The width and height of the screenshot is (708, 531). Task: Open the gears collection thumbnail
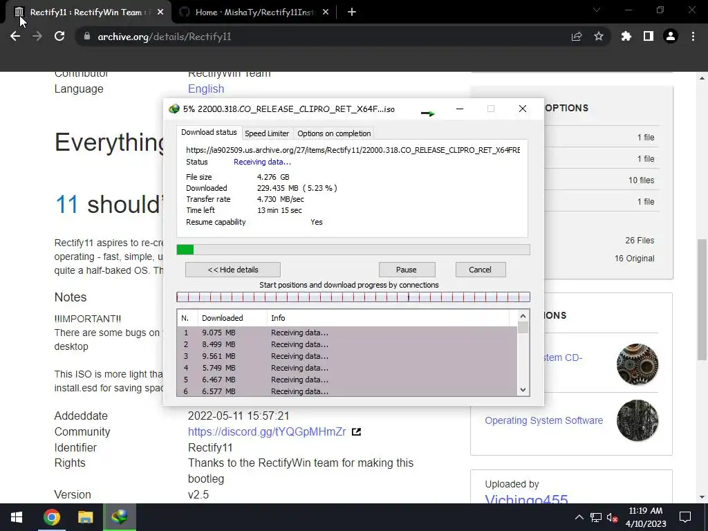[x=637, y=364]
